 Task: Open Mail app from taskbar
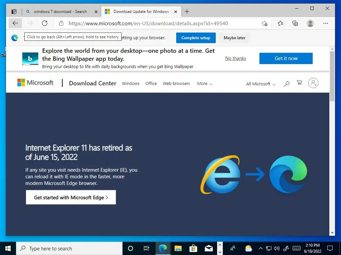tap(208, 248)
